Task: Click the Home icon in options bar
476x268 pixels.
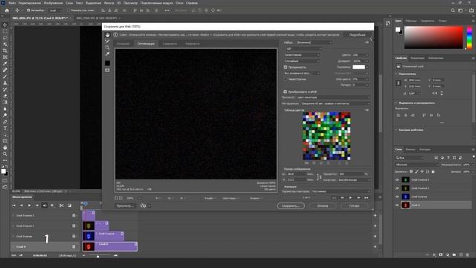Action: coord(7,10)
